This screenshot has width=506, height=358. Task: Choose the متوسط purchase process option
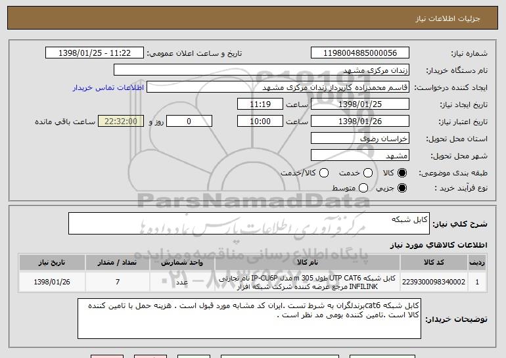click(x=363, y=188)
